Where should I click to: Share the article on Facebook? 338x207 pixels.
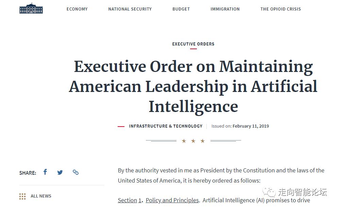45,172
